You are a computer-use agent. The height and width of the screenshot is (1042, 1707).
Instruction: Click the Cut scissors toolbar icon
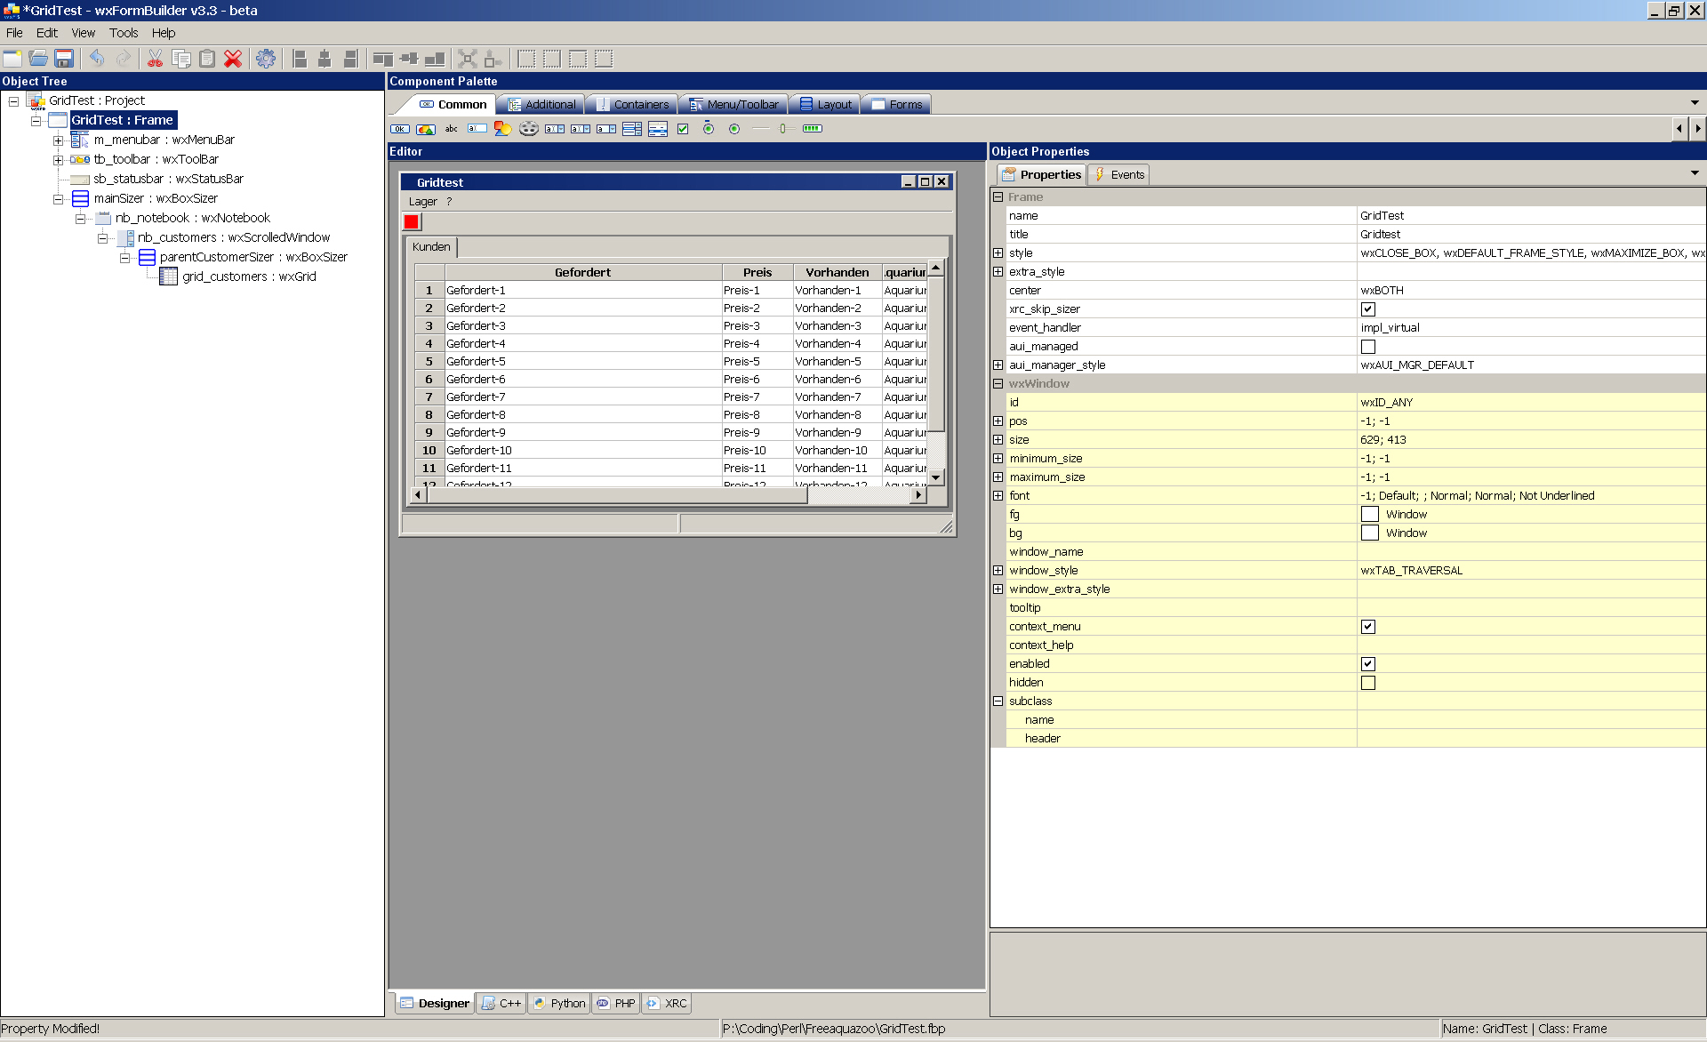(155, 59)
